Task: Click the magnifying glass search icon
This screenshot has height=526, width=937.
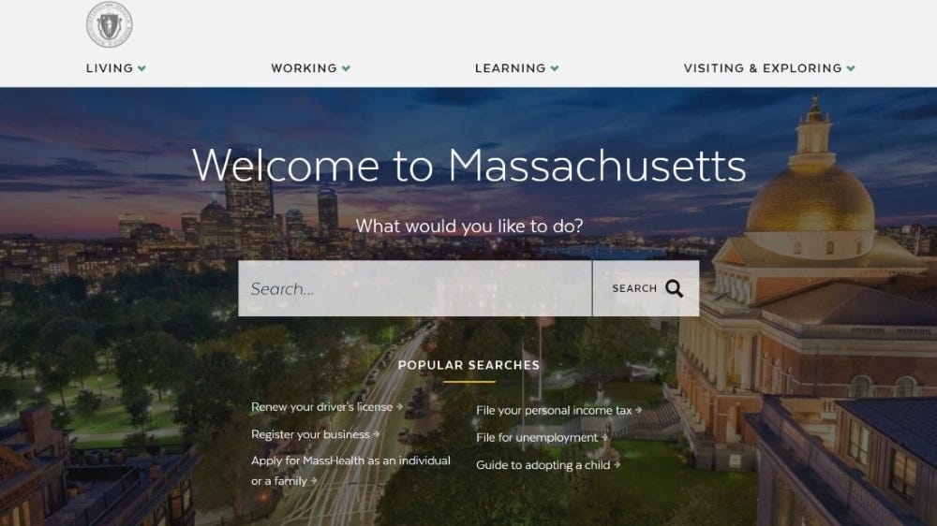Action: pyautogui.click(x=674, y=288)
